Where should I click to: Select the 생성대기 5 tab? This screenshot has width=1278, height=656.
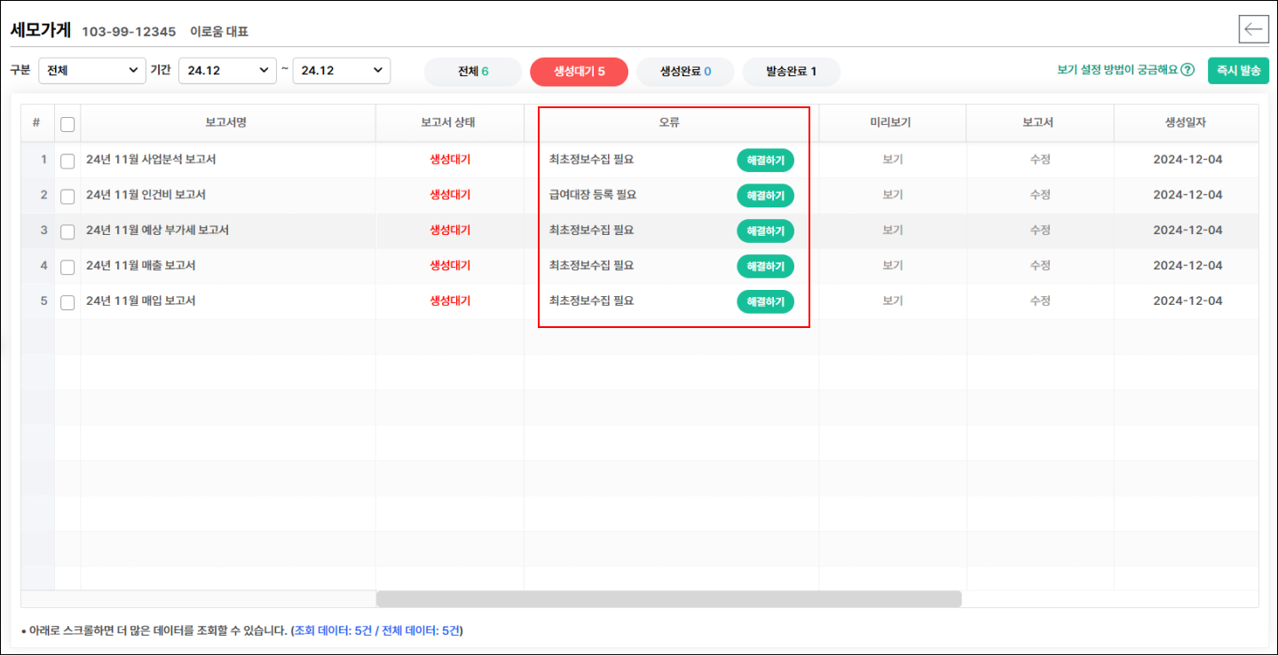[x=579, y=72]
